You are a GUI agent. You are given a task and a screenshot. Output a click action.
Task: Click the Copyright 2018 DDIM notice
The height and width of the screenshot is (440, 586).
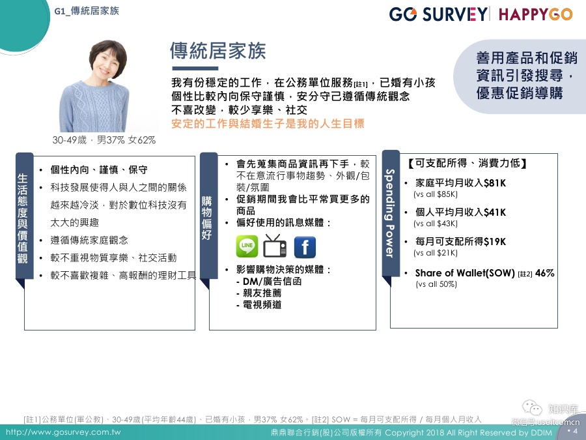411,433
